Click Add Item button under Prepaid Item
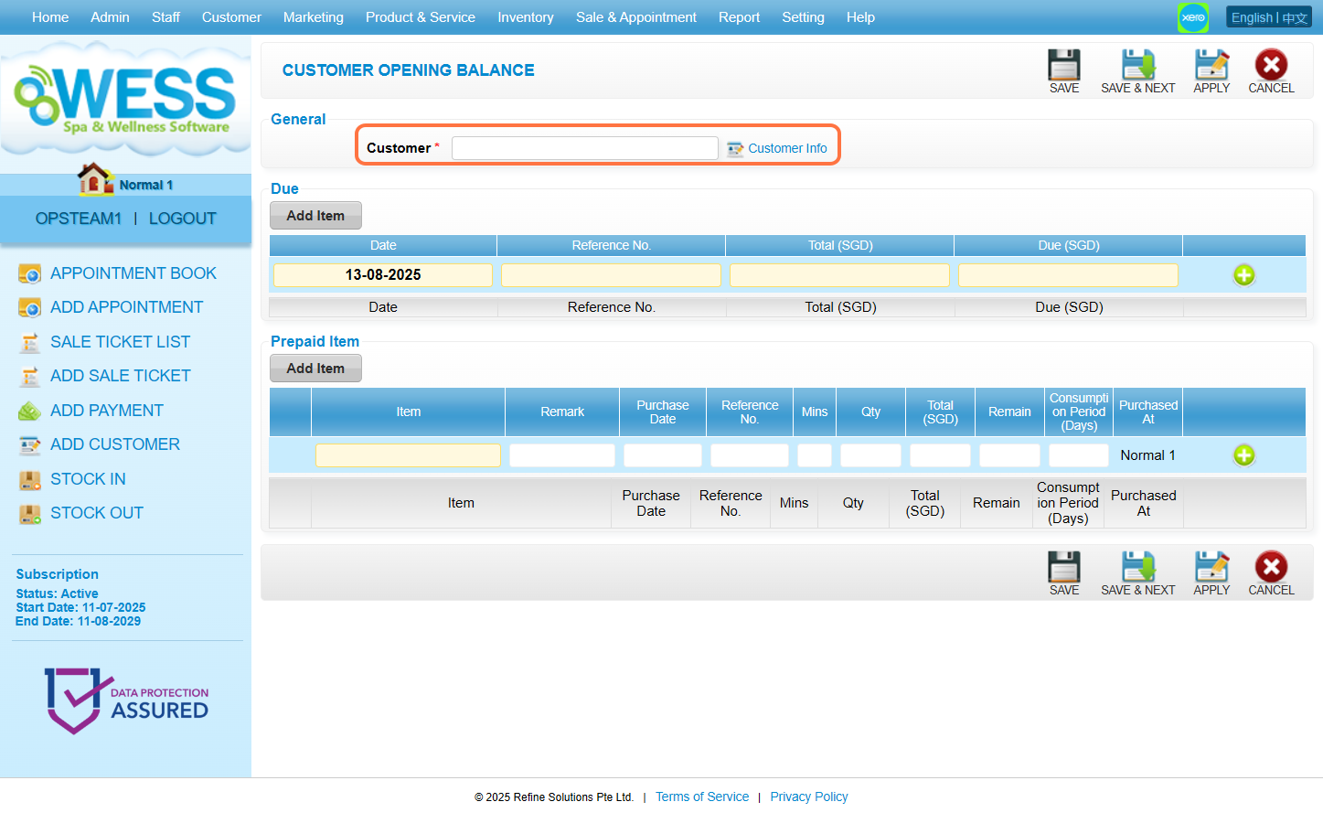 pyautogui.click(x=315, y=369)
